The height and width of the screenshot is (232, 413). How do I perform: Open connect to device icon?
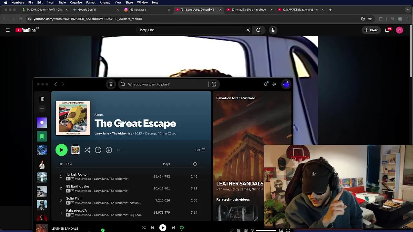pos(246,230)
